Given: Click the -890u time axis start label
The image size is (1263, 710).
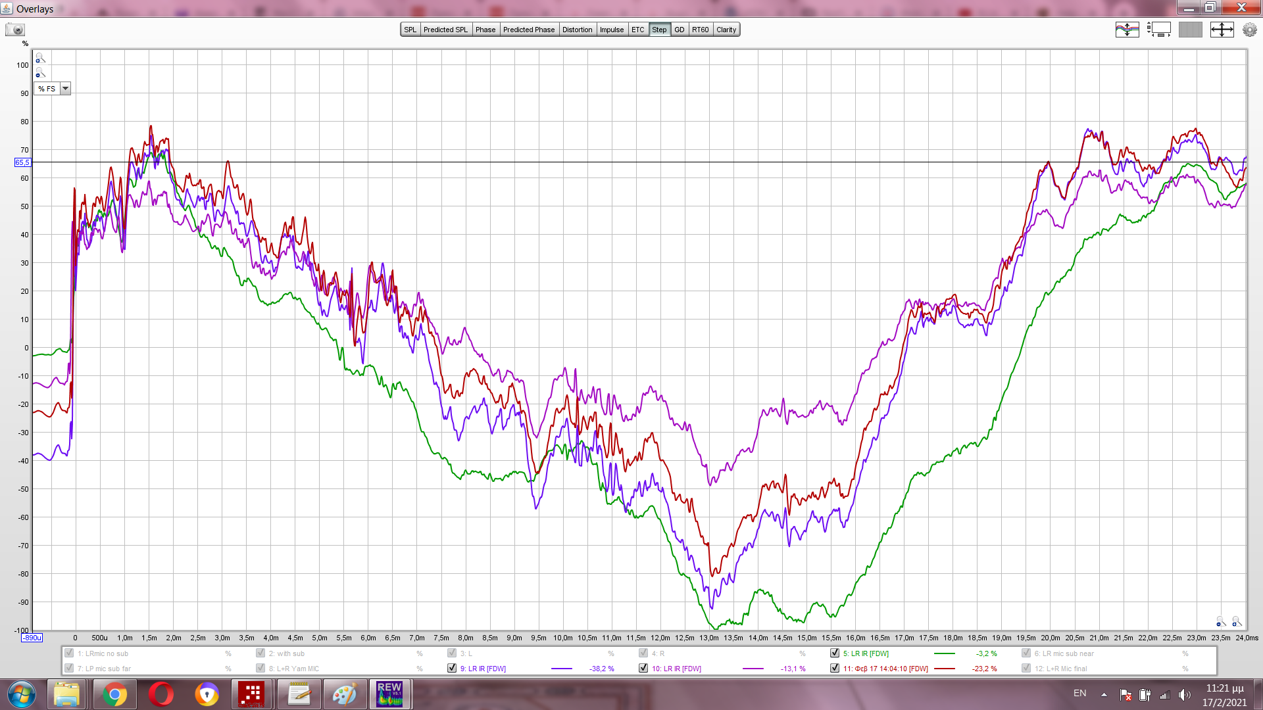Looking at the screenshot, I should [32, 638].
